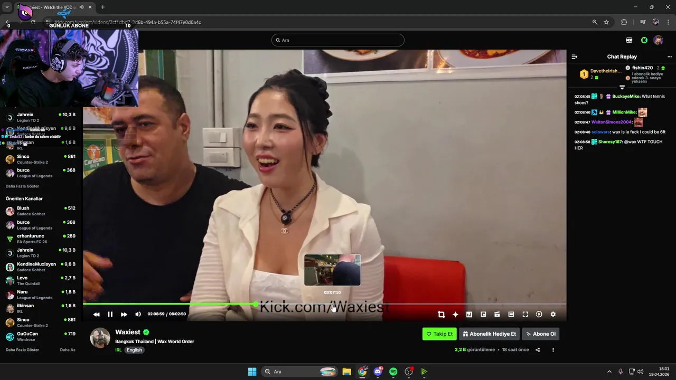The width and height of the screenshot is (676, 380).
Task: Open the user profile avatar menu
Action: coord(658,40)
